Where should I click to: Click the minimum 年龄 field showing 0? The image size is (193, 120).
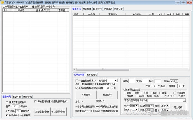coord(154,86)
